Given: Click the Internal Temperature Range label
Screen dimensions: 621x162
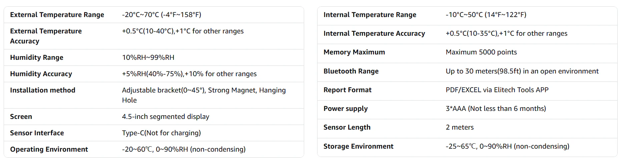Looking at the screenshot, I should click(x=370, y=15).
